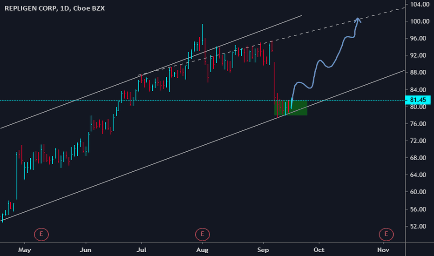Click the 60.00 price axis label
434x256 pixels.
418,192
